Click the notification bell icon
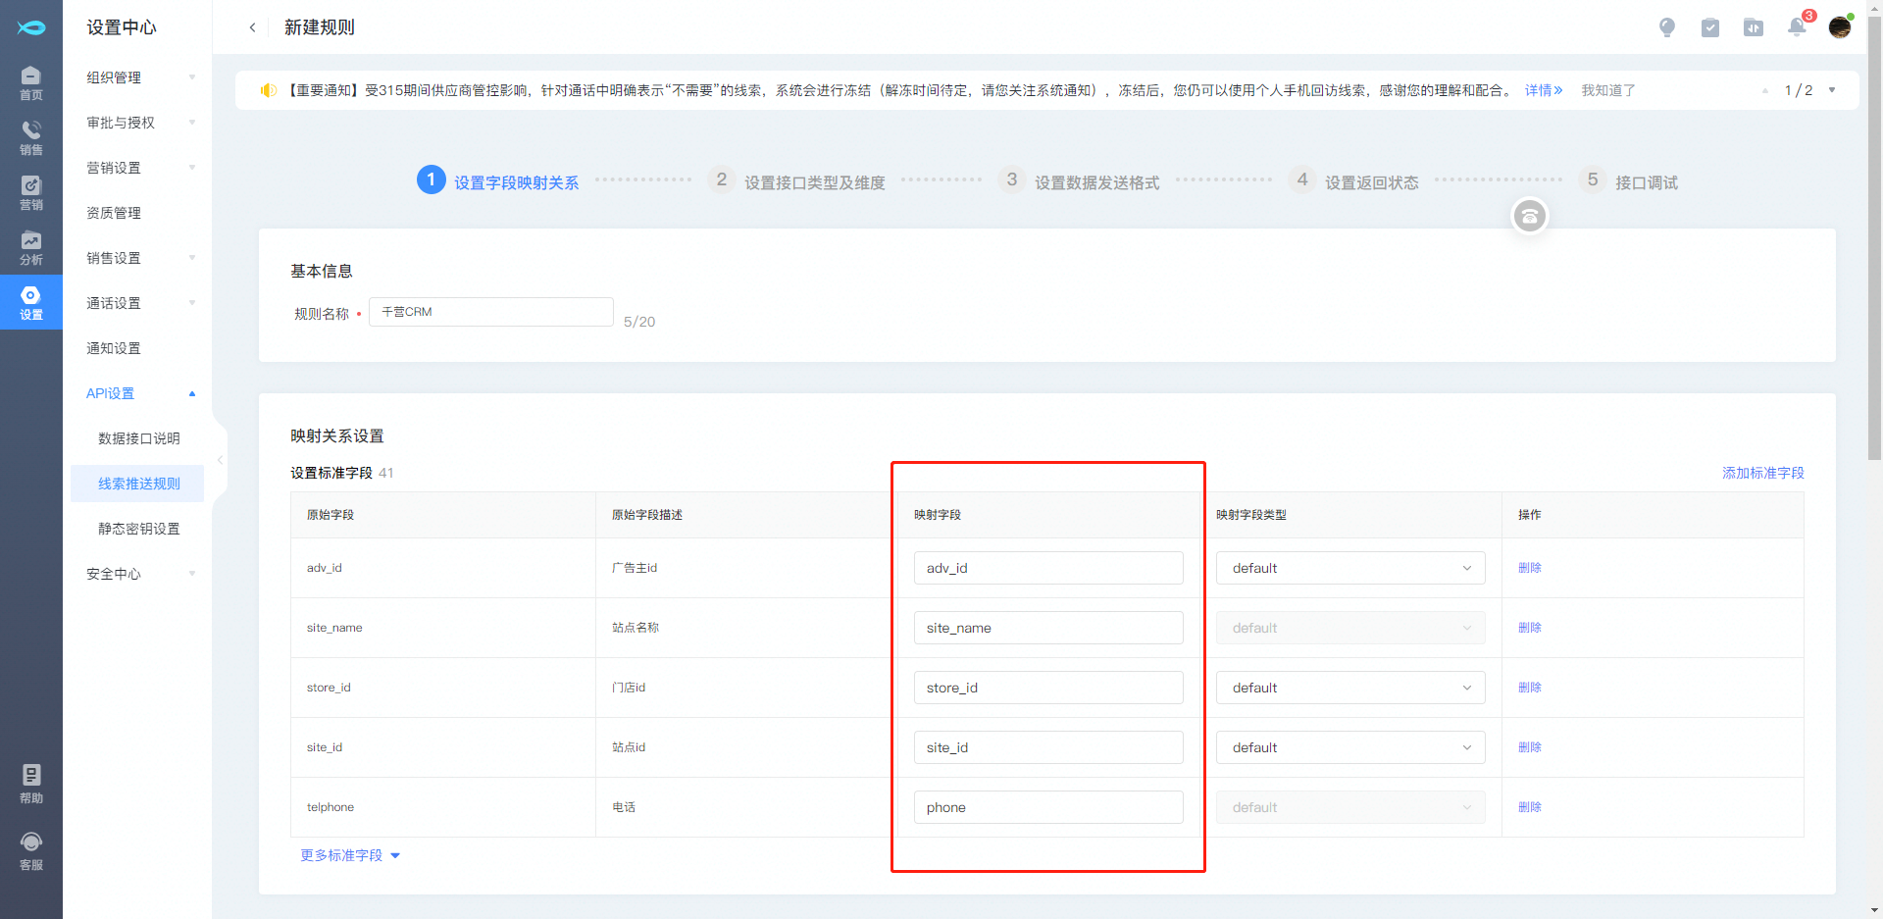 pyautogui.click(x=1797, y=27)
